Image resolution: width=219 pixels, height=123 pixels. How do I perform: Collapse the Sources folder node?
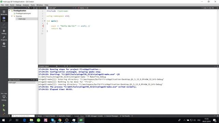coord(12,16)
